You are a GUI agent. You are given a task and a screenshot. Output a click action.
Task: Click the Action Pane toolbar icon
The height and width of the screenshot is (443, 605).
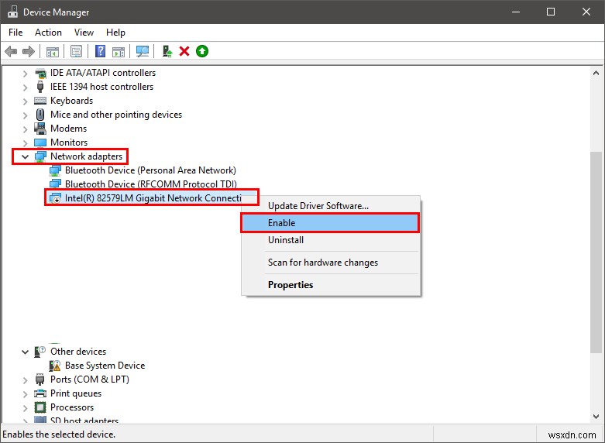(x=119, y=51)
